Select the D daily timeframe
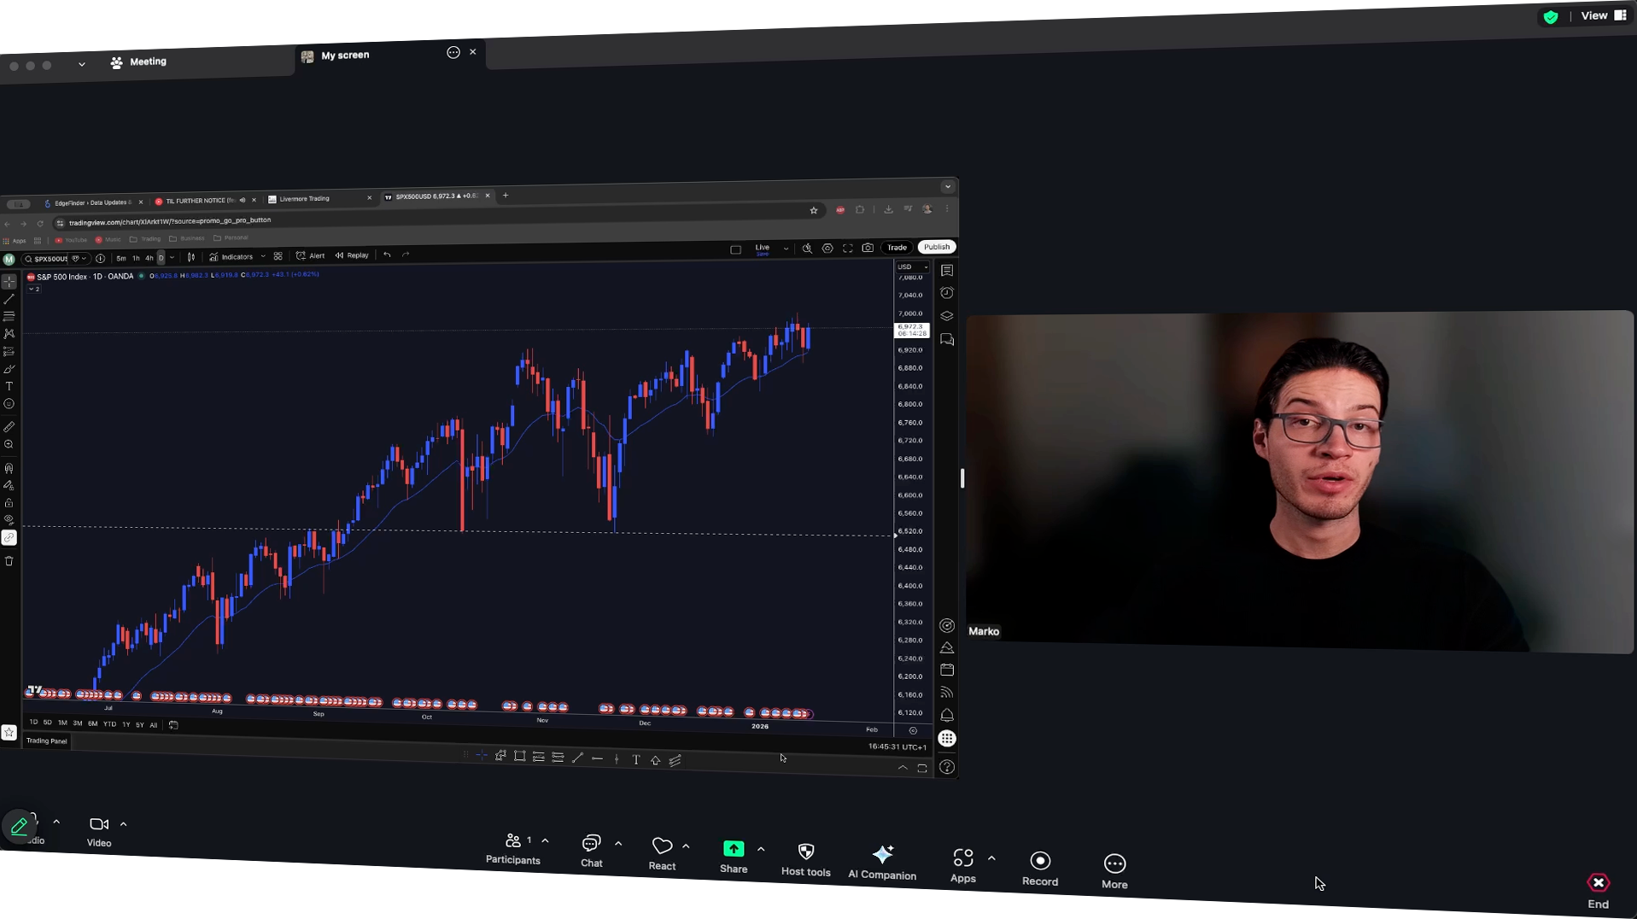The width and height of the screenshot is (1637, 919). (x=161, y=258)
